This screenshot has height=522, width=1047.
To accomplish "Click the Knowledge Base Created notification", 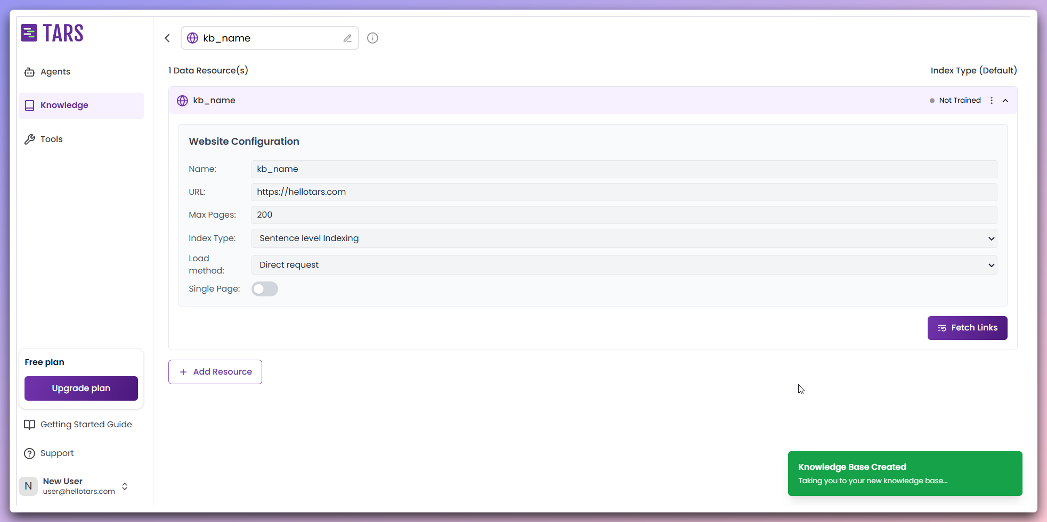I will click(905, 474).
